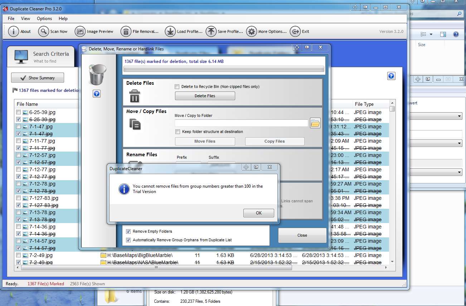Open Image Preview from the toolbar
Image resolution: width=466 pixels, height=306 pixels.
tap(80, 31)
